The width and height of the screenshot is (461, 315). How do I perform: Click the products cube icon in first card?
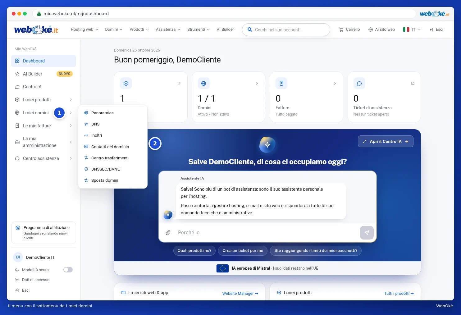(x=126, y=83)
